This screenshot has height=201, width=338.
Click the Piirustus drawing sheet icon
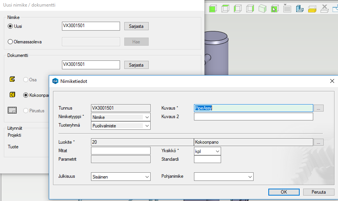click(x=13, y=110)
